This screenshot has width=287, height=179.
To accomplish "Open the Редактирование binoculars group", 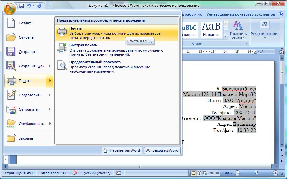I will click(265, 30).
